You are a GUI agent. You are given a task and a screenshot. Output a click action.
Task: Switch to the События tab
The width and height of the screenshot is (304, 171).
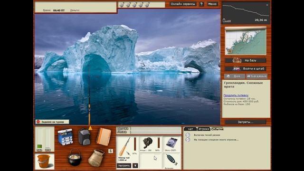click(x=217, y=129)
